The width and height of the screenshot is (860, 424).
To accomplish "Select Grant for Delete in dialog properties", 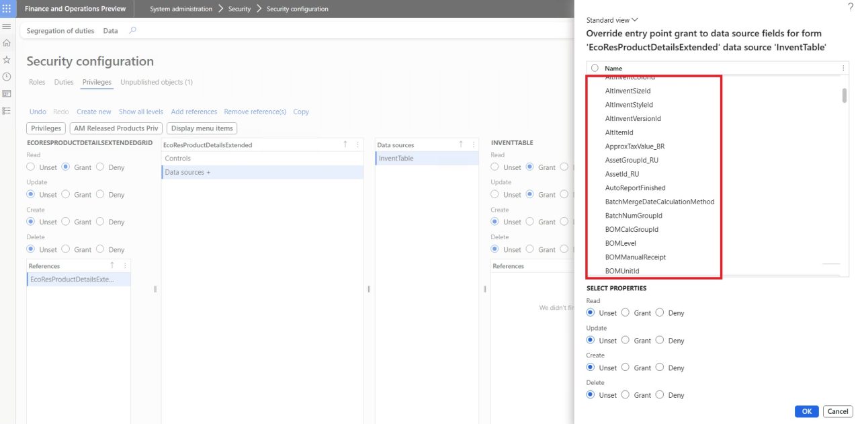I will coord(626,395).
